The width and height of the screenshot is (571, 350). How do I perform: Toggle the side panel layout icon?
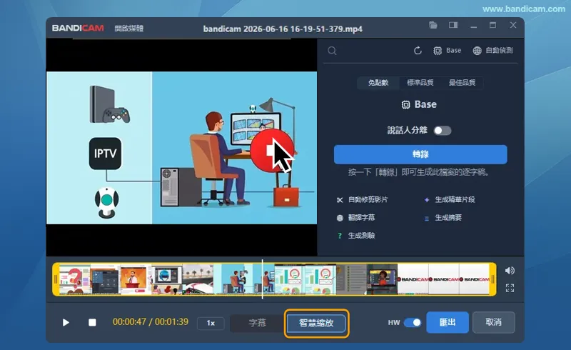[453, 25]
